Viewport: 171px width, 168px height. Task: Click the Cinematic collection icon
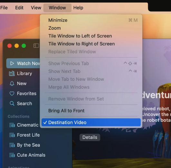[x=12, y=125]
